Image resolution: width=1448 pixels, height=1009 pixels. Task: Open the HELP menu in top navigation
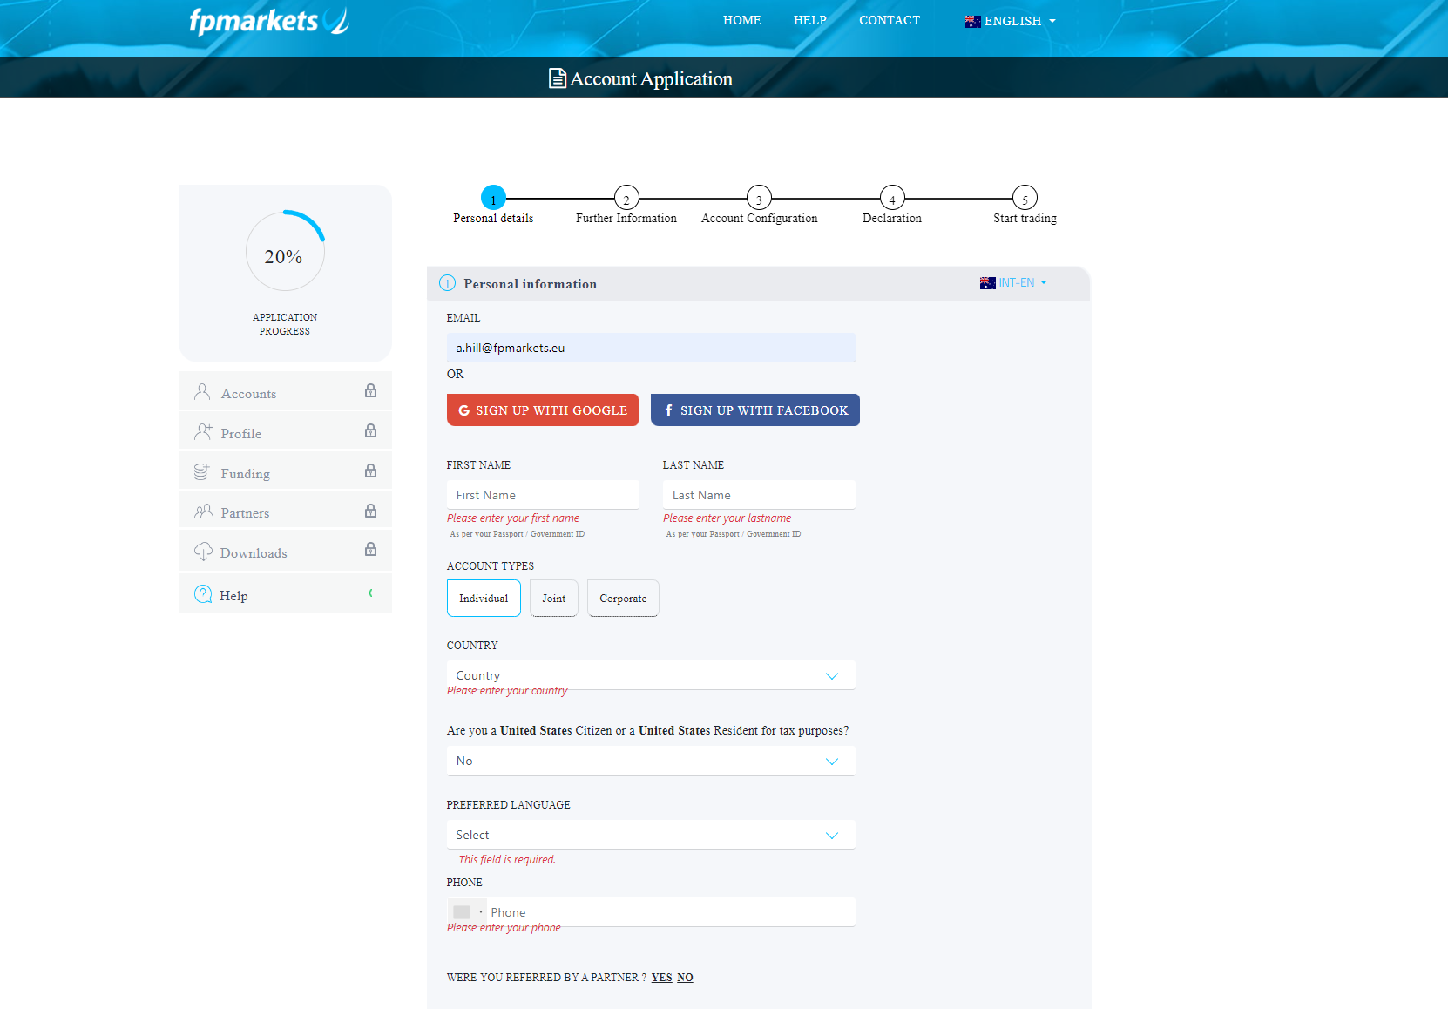809,20
